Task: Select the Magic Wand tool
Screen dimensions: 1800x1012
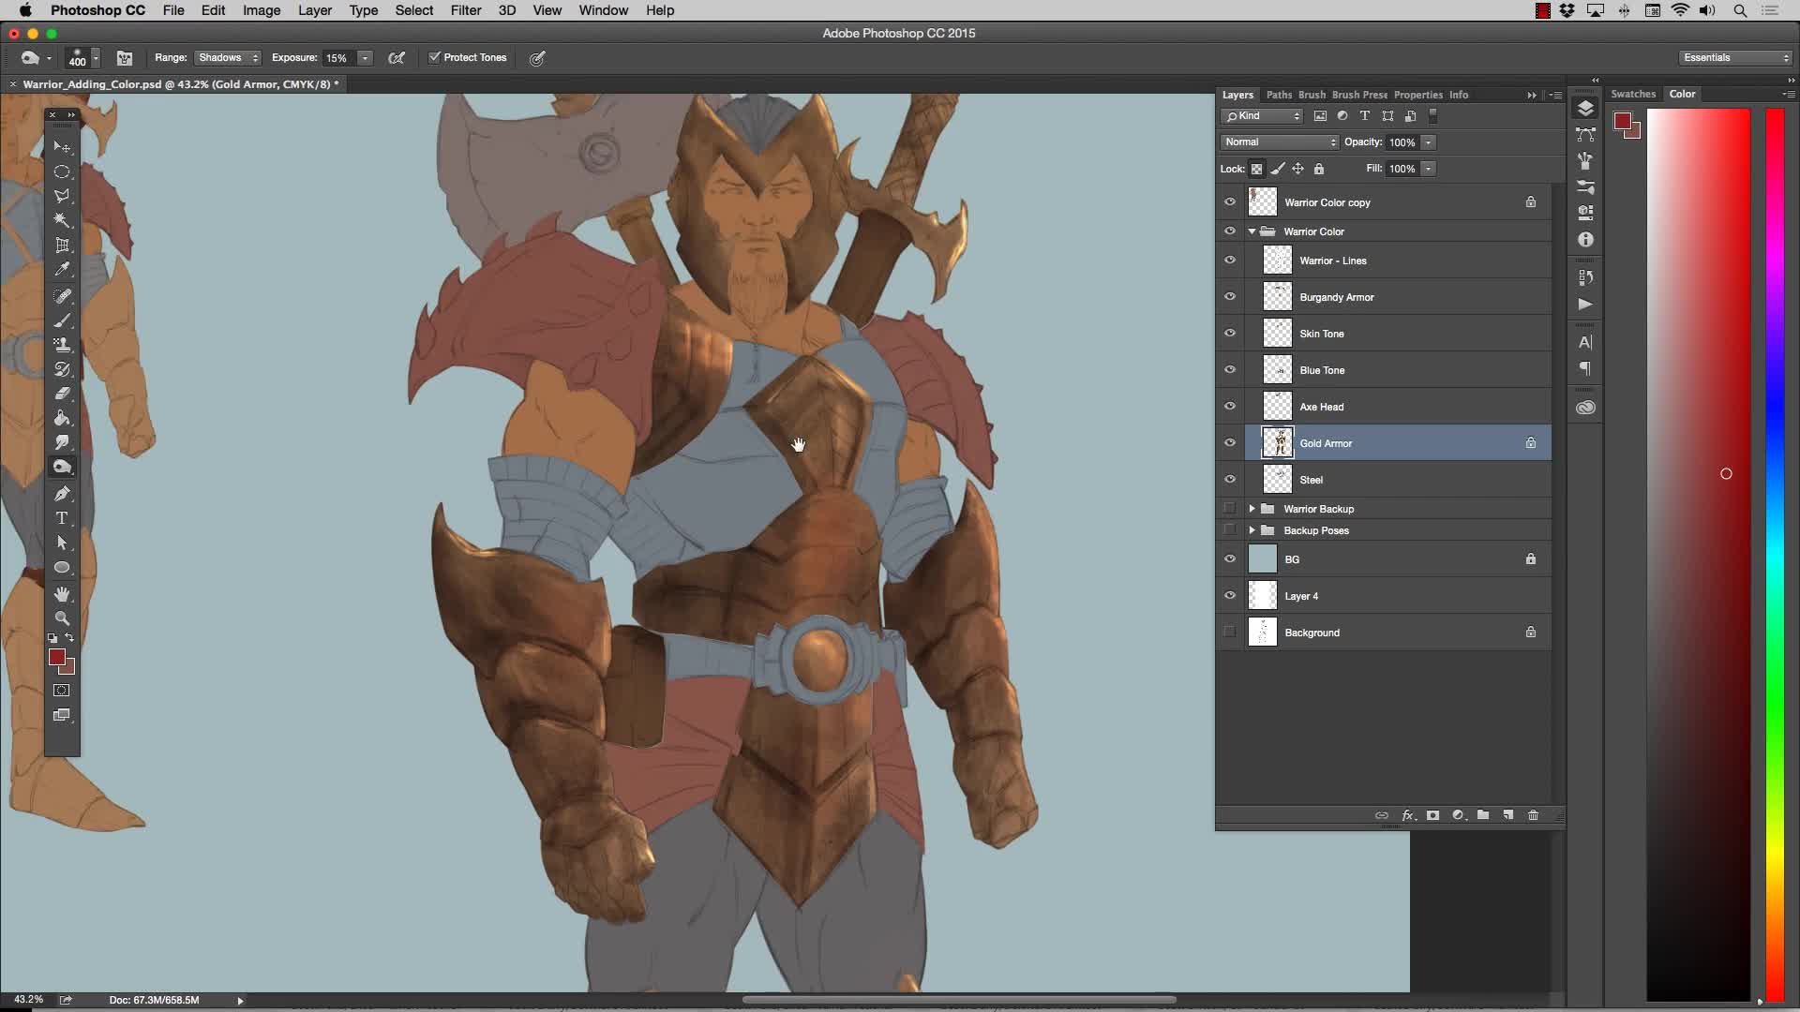Action: pos(62,220)
